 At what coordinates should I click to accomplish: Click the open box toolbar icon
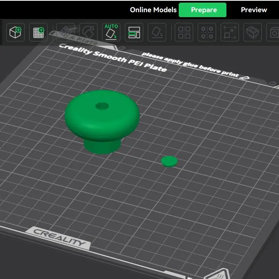click(x=252, y=32)
